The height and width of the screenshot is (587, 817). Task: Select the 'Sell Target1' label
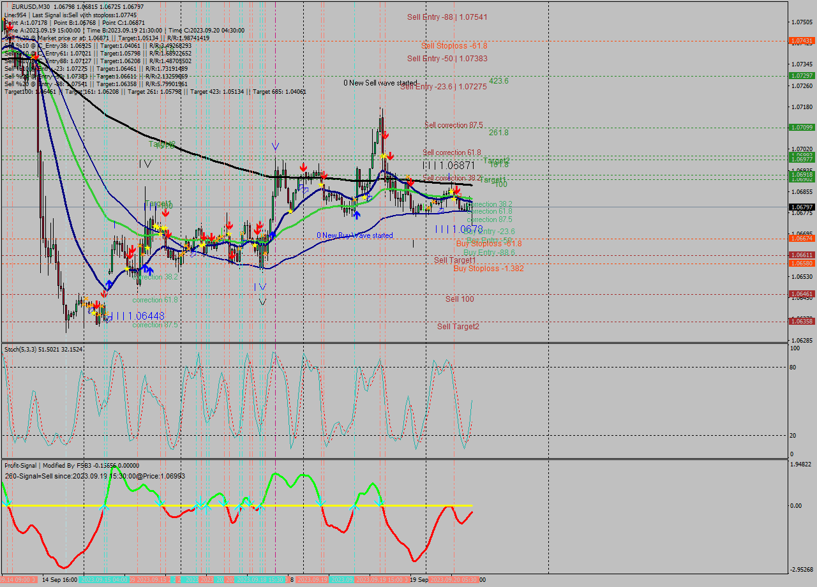(x=455, y=260)
